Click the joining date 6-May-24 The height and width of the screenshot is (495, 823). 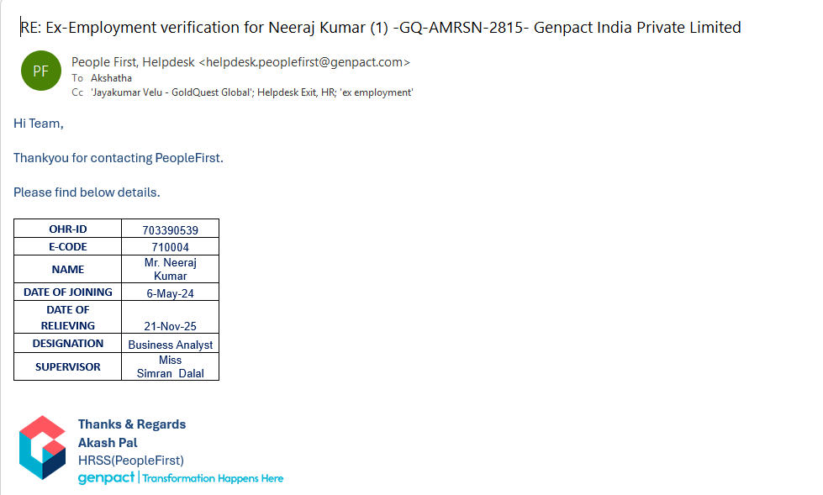(x=170, y=293)
